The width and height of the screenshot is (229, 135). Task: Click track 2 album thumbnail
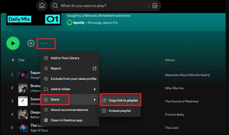(23, 88)
